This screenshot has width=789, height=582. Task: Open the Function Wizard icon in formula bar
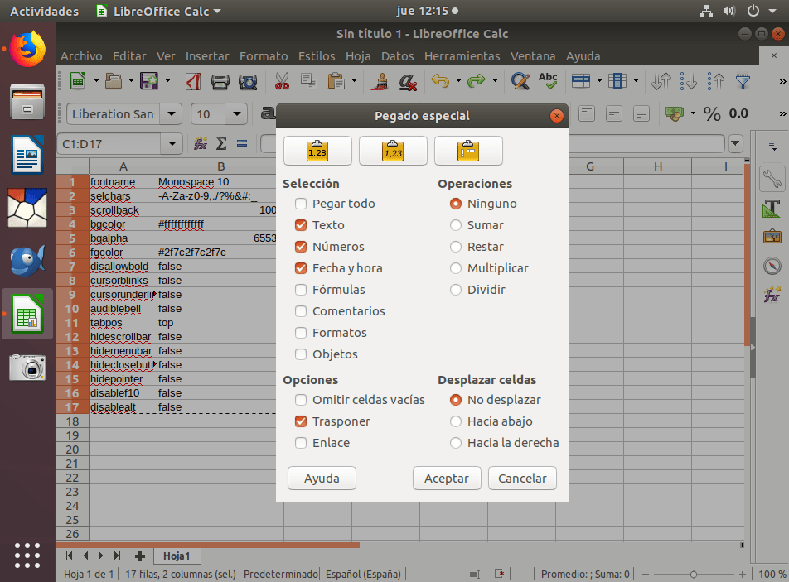(201, 143)
